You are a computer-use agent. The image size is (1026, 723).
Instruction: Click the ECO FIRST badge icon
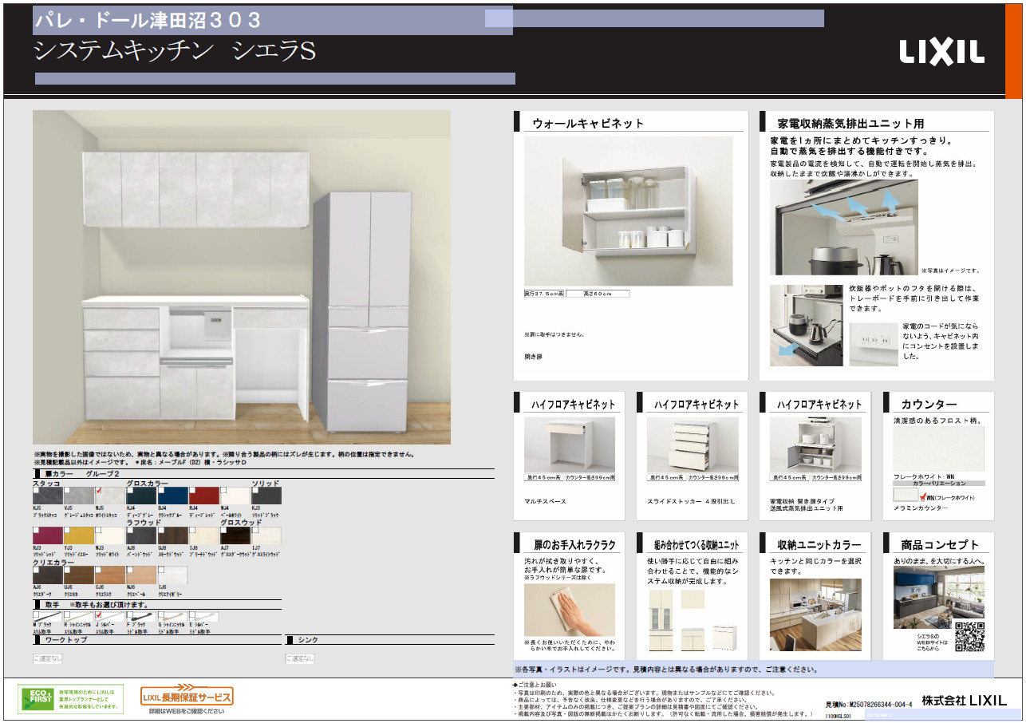(x=40, y=699)
